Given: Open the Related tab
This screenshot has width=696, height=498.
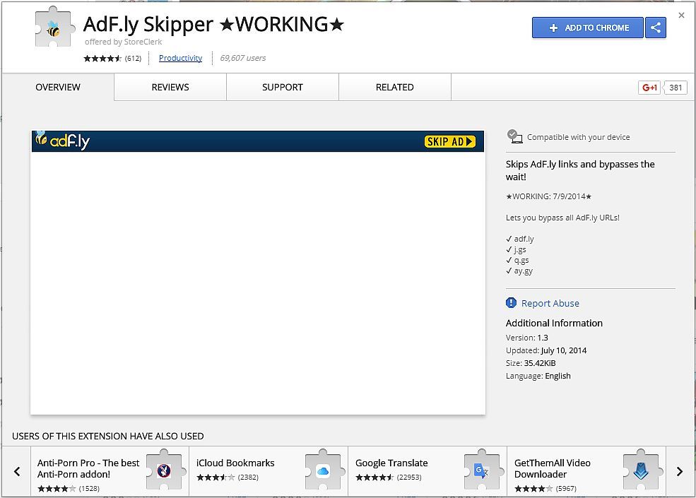Looking at the screenshot, I should [395, 87].
